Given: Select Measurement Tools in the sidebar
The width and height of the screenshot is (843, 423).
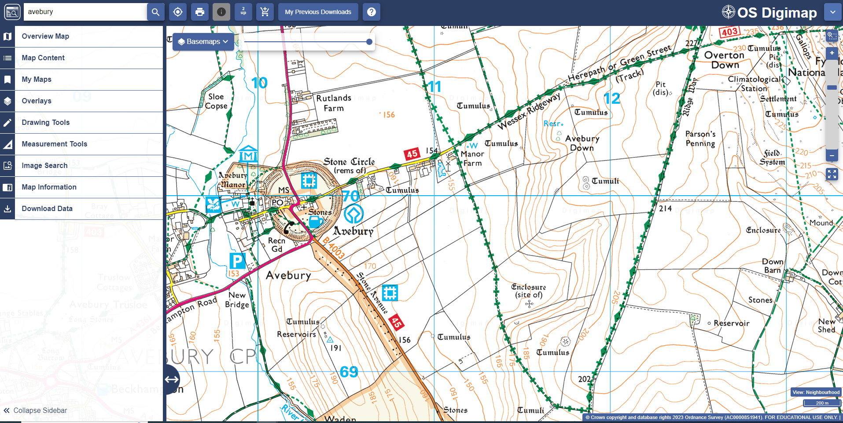Looking at the screenshot, I should point(55,144).
